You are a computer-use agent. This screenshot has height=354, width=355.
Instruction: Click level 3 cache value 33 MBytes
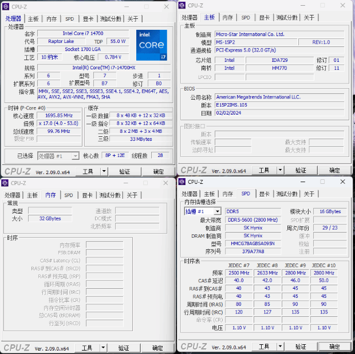tap(141, 139)
